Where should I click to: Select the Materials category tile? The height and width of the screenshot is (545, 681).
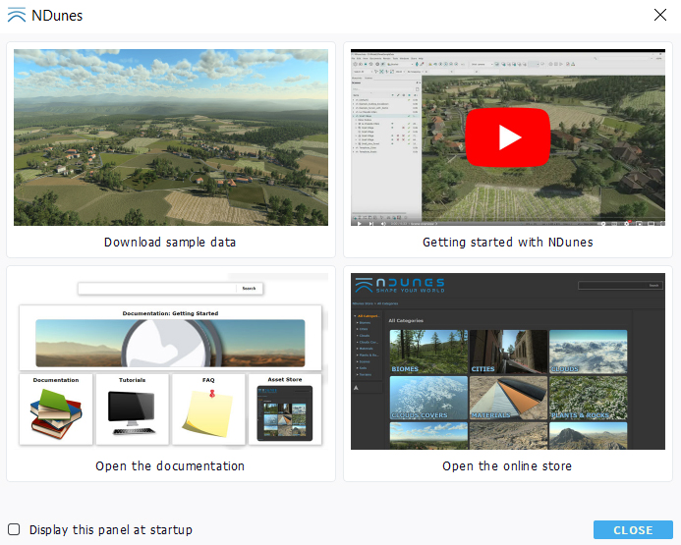point(507,398)
